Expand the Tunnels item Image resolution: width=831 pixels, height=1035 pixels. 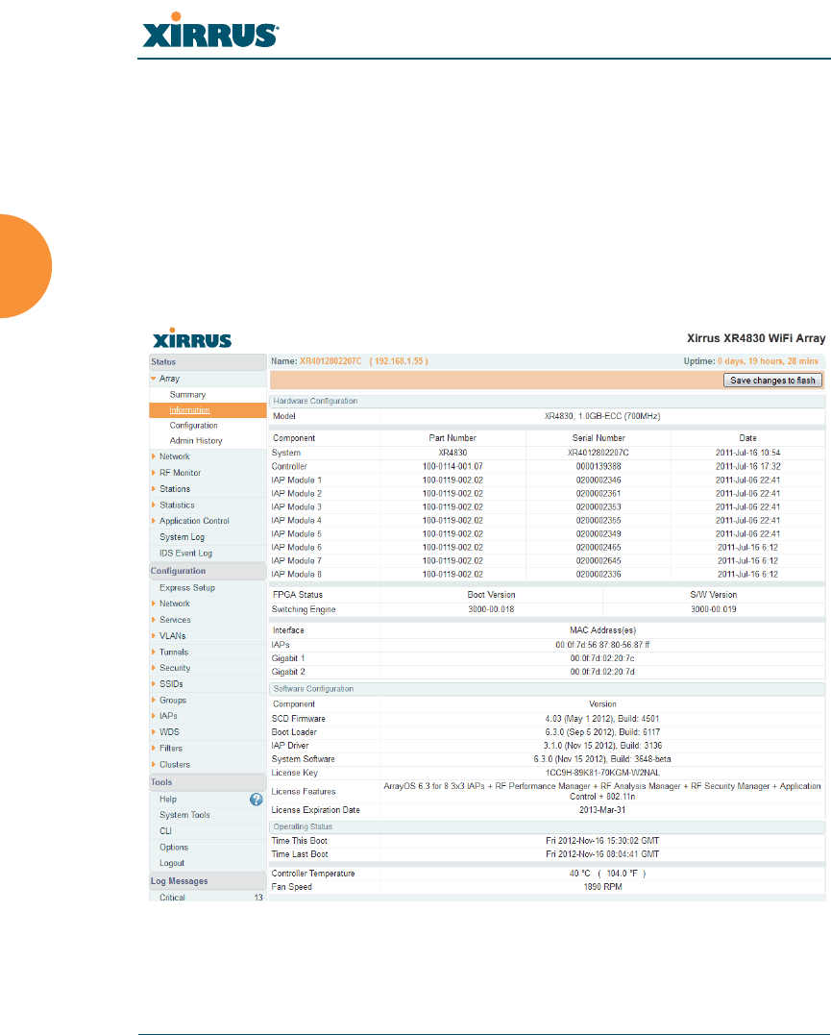(x=153, y=653)
